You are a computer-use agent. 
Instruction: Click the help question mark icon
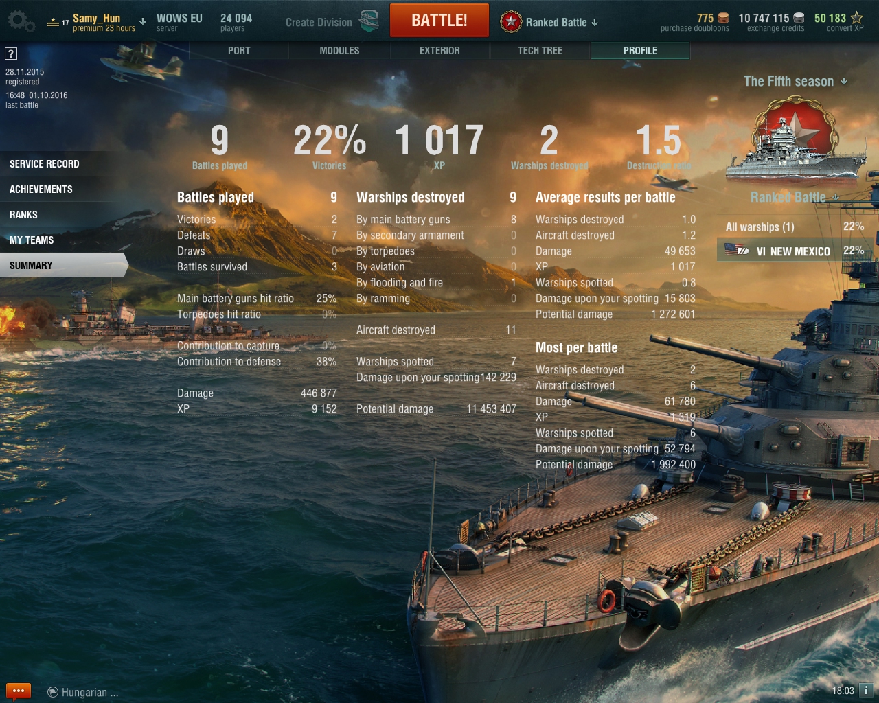pos(11,54)
